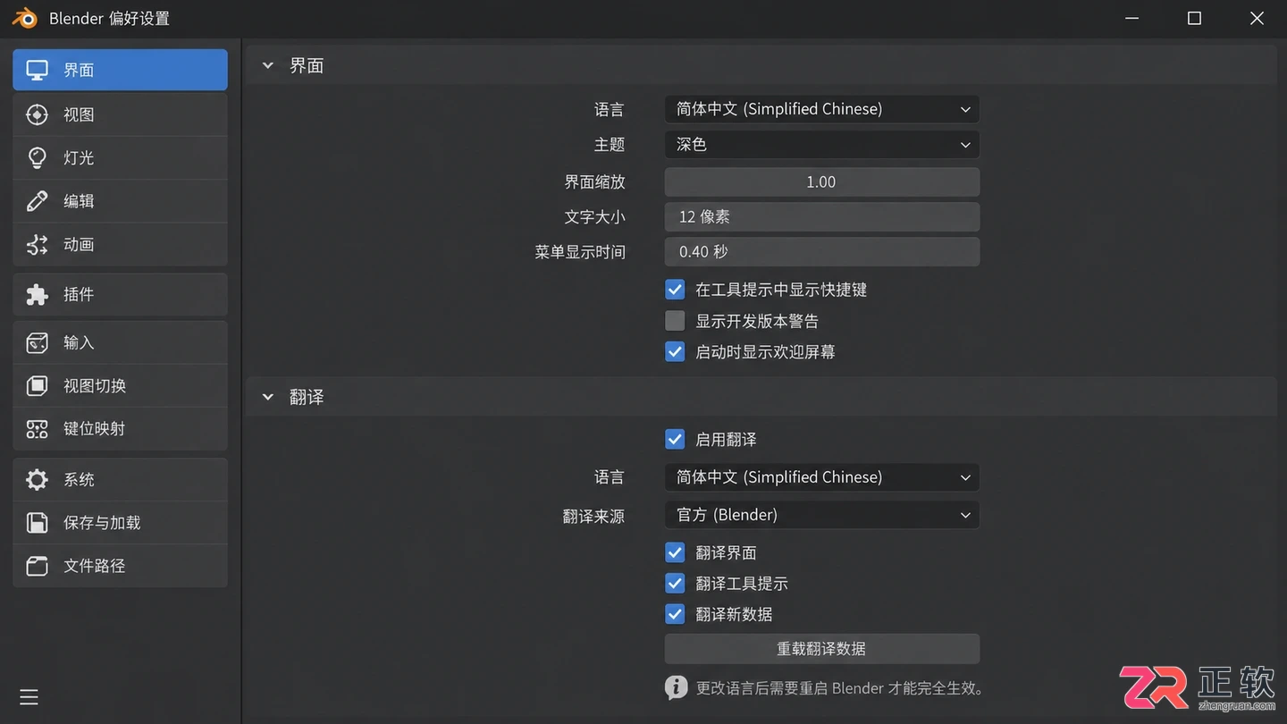1287x724 pixels.
Task: Click the folder icon beside 文件路径
Action: pyautogui.click(x=37, y=566)
